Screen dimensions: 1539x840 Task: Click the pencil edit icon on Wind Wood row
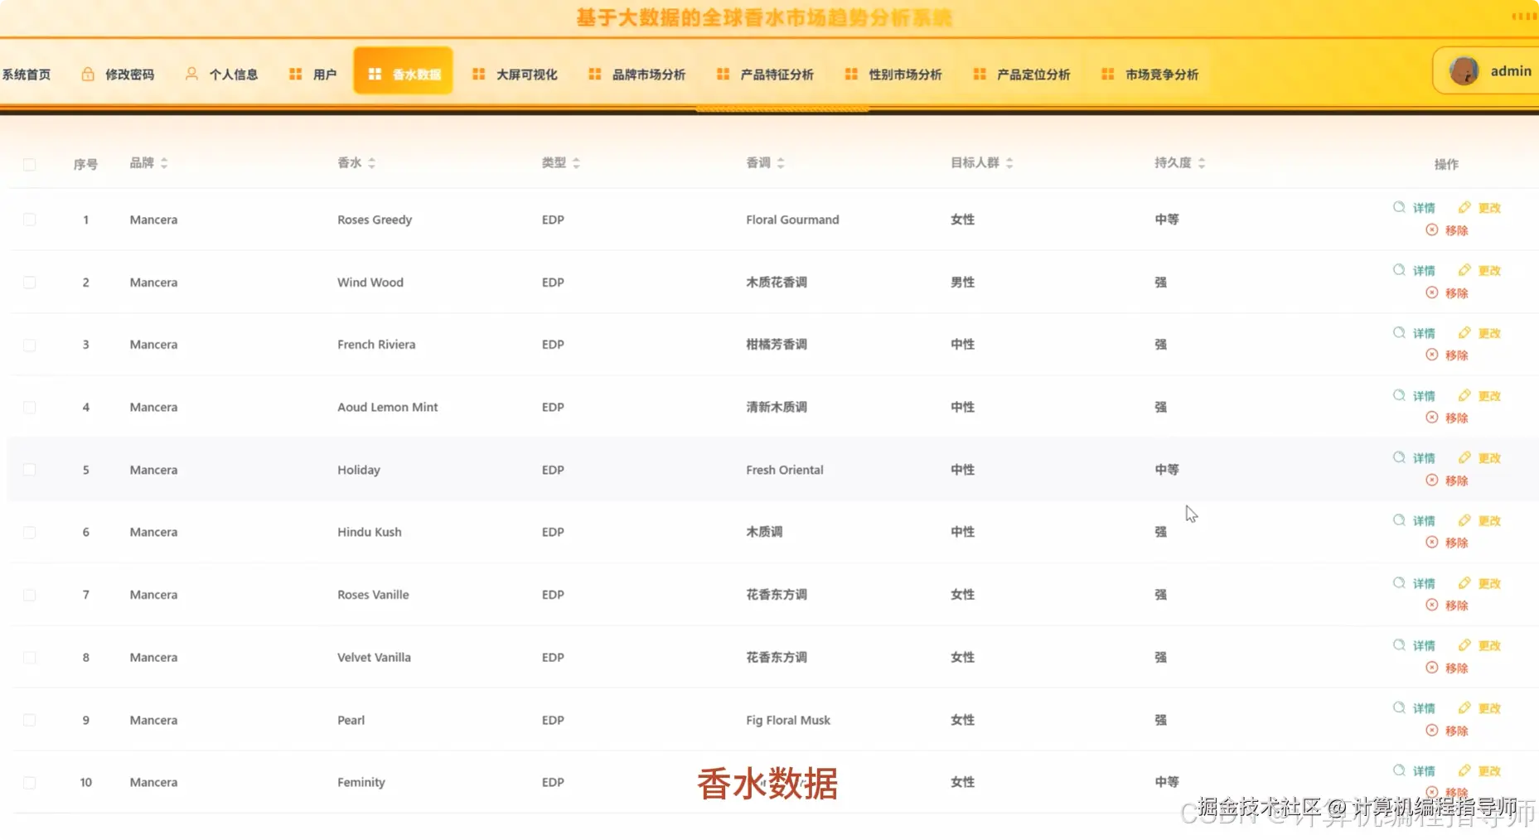click(x=1463, y=269)
